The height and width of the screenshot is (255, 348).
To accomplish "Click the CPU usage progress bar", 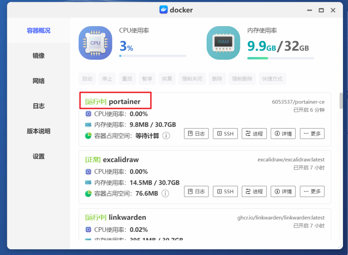I will tap(153, 56).
